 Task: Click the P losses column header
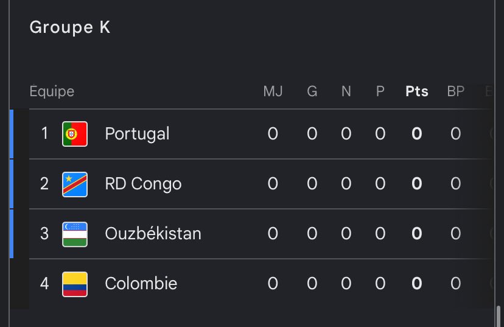pyautogui.click(x=380, y=91)
